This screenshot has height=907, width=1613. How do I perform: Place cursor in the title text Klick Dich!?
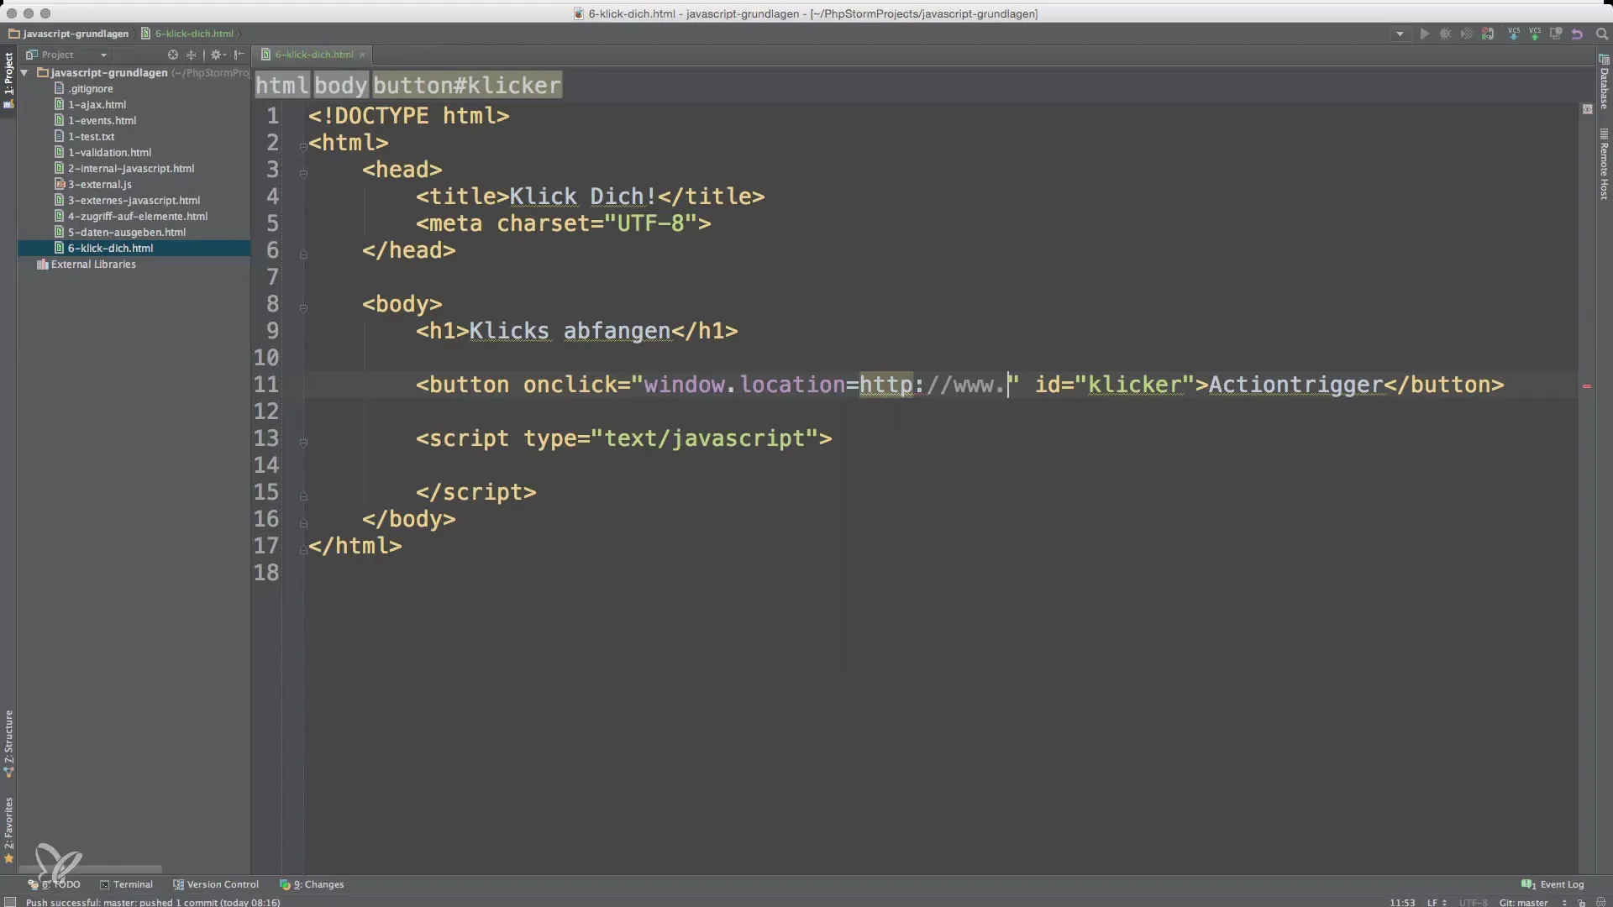(583, 196)
